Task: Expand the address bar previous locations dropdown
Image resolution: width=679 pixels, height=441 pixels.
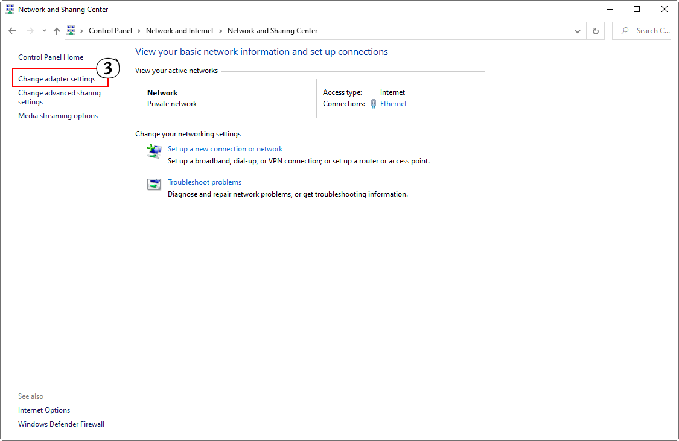Action: (x=578, y=31)
